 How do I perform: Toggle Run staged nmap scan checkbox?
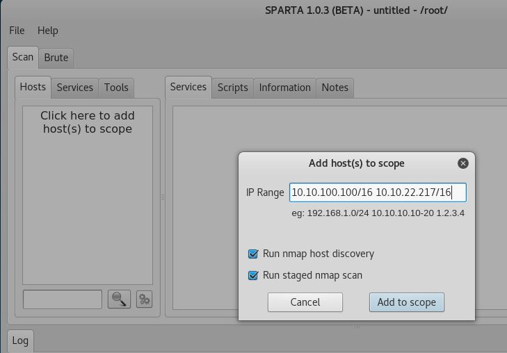(x=253, y=276)
